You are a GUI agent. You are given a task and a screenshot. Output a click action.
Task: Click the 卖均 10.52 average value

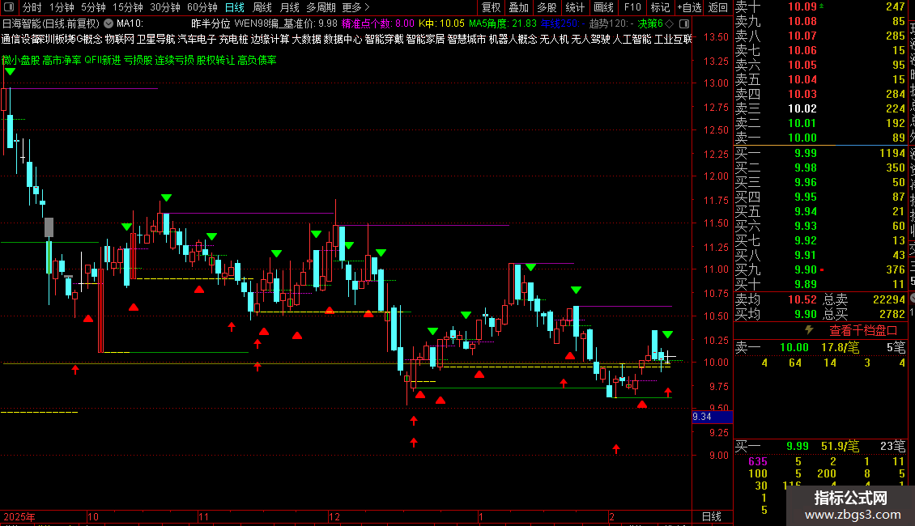802,299
